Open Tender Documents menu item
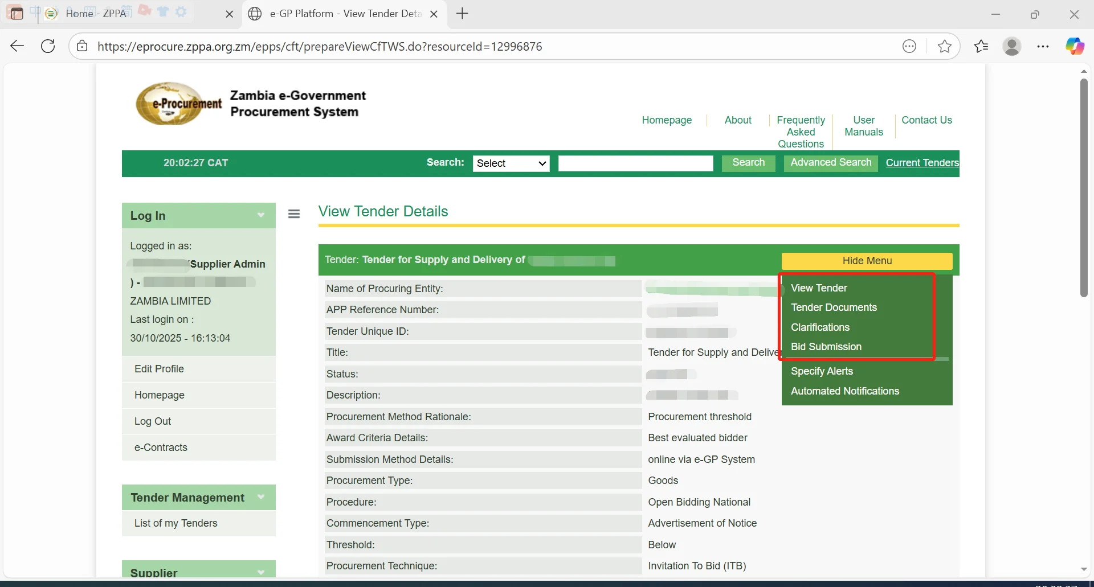 834,307
